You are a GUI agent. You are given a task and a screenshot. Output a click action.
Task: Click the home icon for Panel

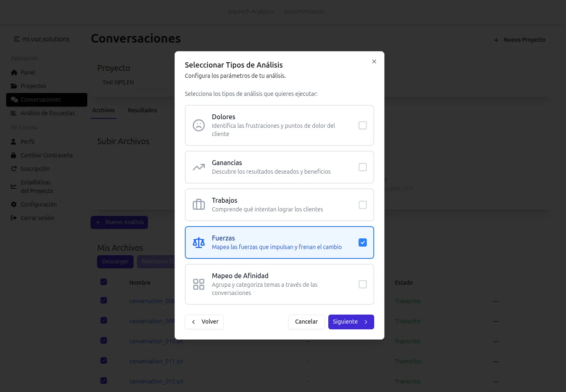tap(14, 73)
